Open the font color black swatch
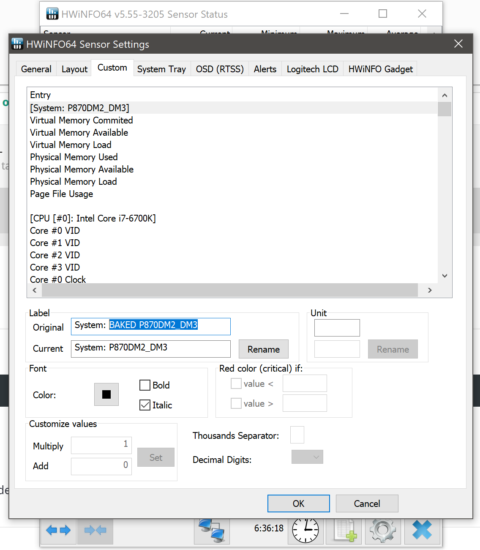 106,394
